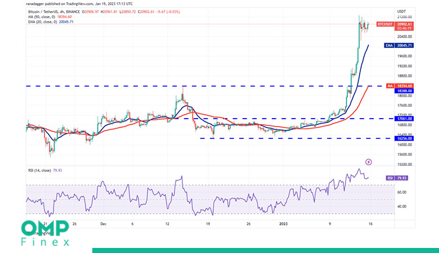Click the open value O20906.97

[91, 12]
